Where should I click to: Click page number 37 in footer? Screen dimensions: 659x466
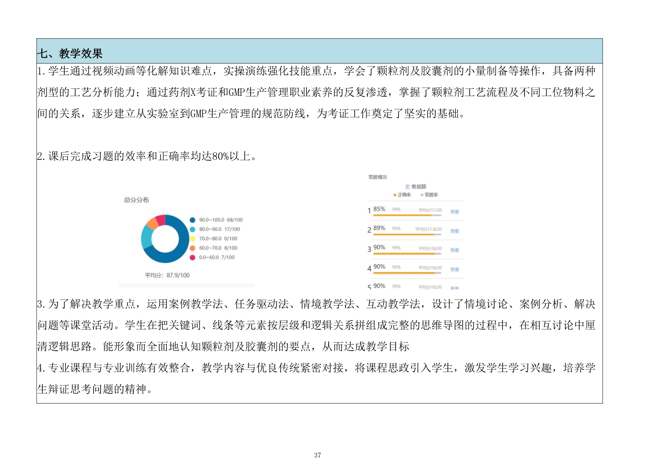coord(317,455)
